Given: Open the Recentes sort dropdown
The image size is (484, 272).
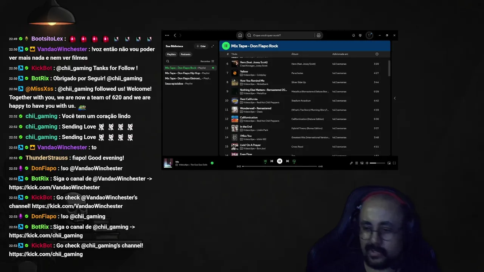Looking at the screenshot, I should (207, 61).
